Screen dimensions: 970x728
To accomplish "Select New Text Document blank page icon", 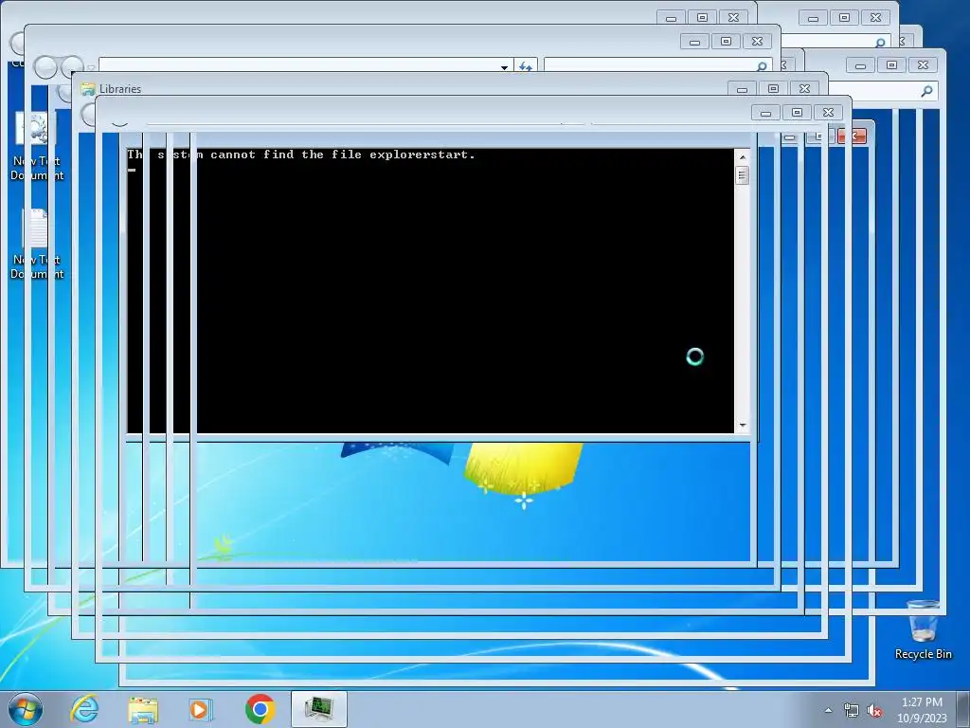I will (37, 244).
